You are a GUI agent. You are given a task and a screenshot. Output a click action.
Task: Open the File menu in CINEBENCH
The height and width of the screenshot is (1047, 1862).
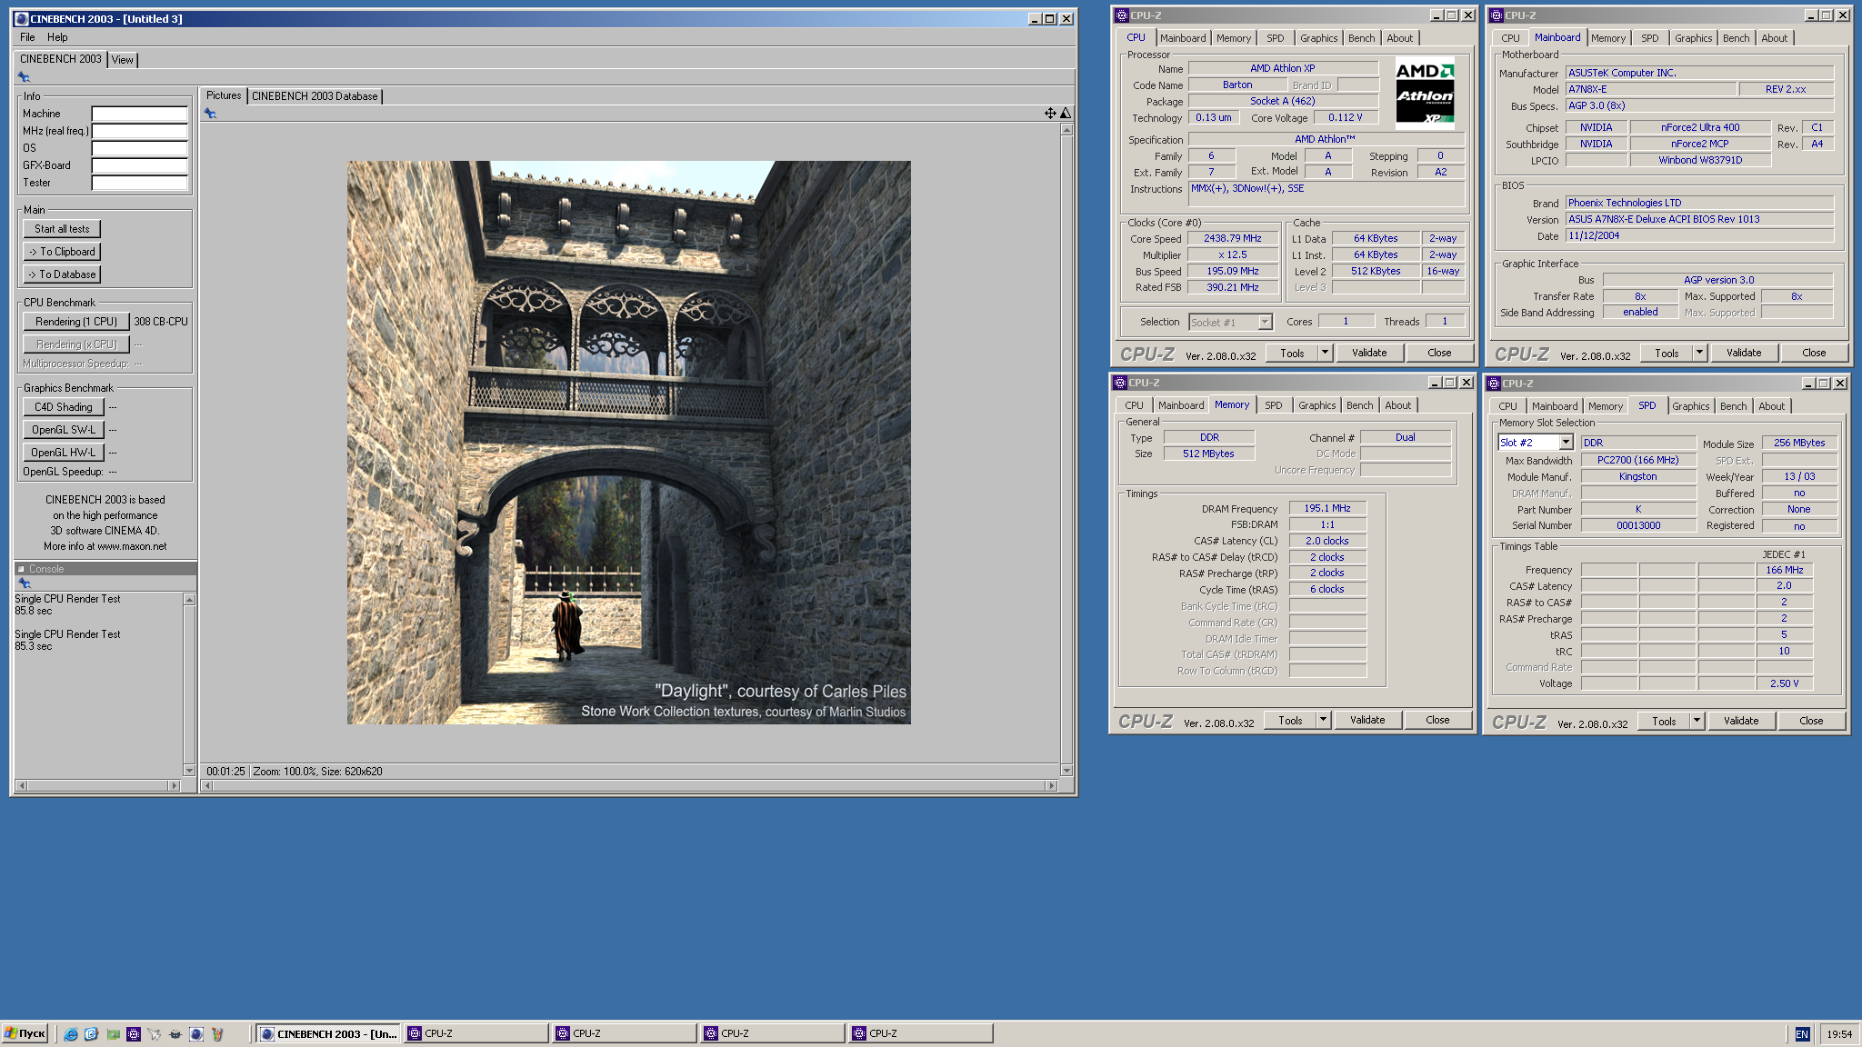[27, 37]
